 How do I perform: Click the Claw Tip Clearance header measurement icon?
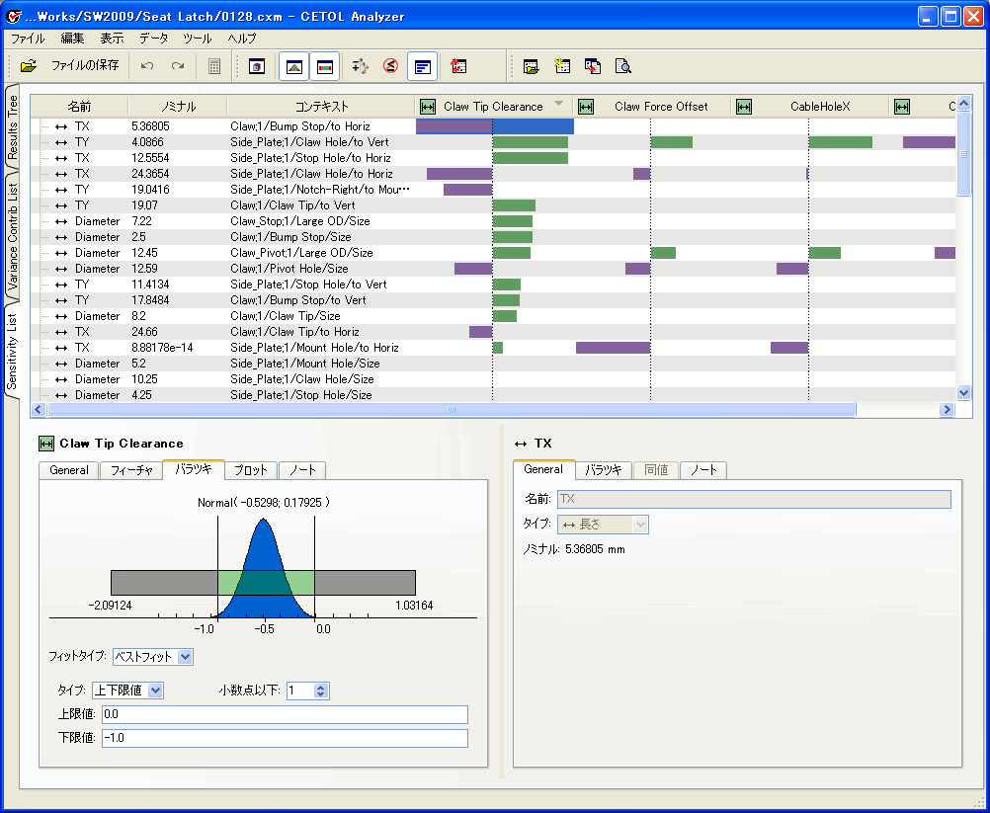[428, 107]
